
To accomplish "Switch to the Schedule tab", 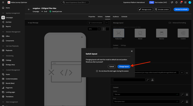I will pyautogui.click(x=124, y=17).
